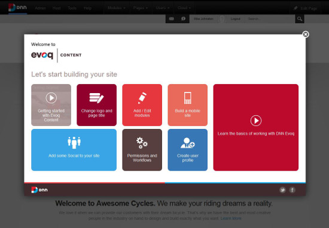
Task: Expand the Users dropdown
Action: click(x=162, y=8)
